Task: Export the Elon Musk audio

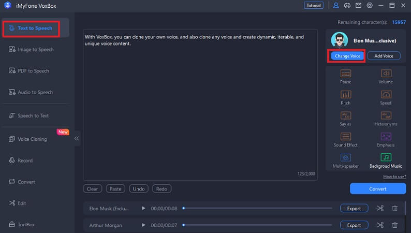Action: click(354, 208)
